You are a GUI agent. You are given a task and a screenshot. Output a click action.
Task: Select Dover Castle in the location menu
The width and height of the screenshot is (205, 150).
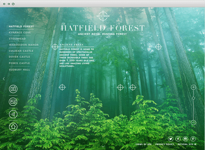(x=19, y=57)
